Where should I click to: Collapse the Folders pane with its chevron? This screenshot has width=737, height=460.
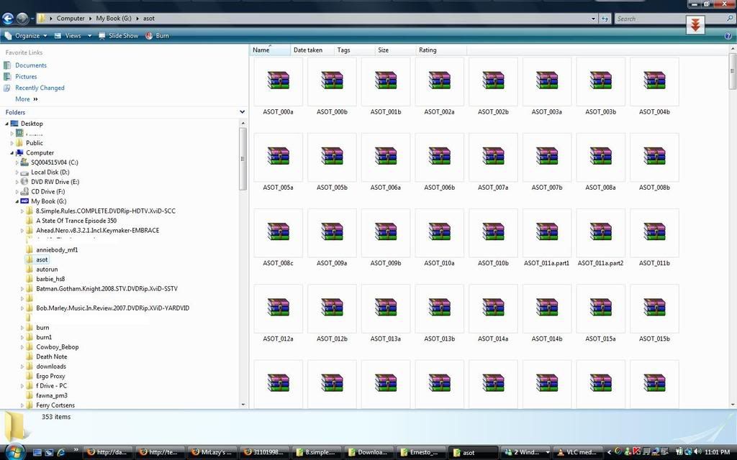click(x=242, y=112)
